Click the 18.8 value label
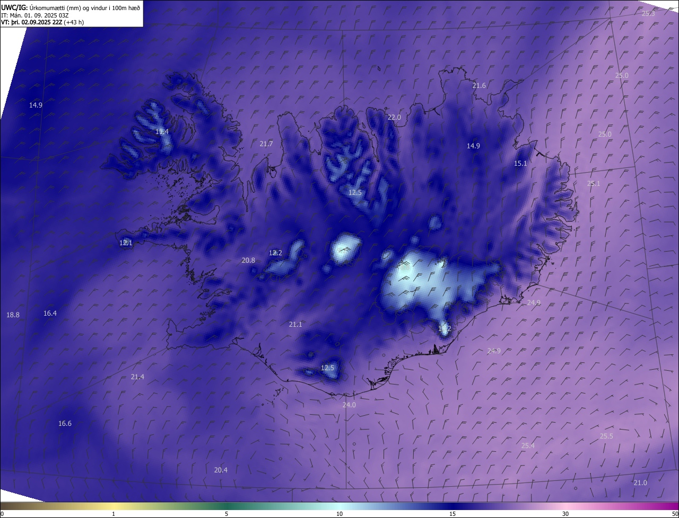Viewport: 679px width, 518px height. [13, 315]
